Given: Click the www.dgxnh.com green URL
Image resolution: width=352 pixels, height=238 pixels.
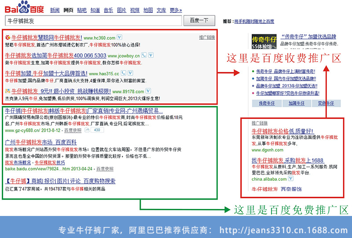Looking at the screenshot, I should [268, 150].
